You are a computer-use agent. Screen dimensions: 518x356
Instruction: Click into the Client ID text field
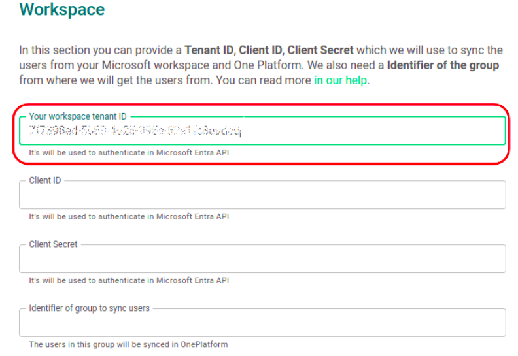click(x=262, y=195)
